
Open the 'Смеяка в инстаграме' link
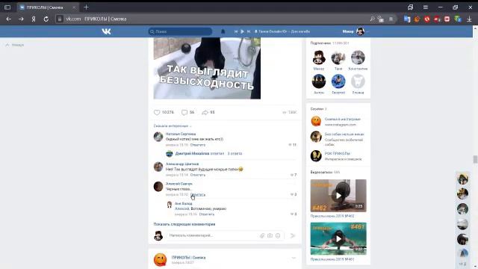click(342, 120)
